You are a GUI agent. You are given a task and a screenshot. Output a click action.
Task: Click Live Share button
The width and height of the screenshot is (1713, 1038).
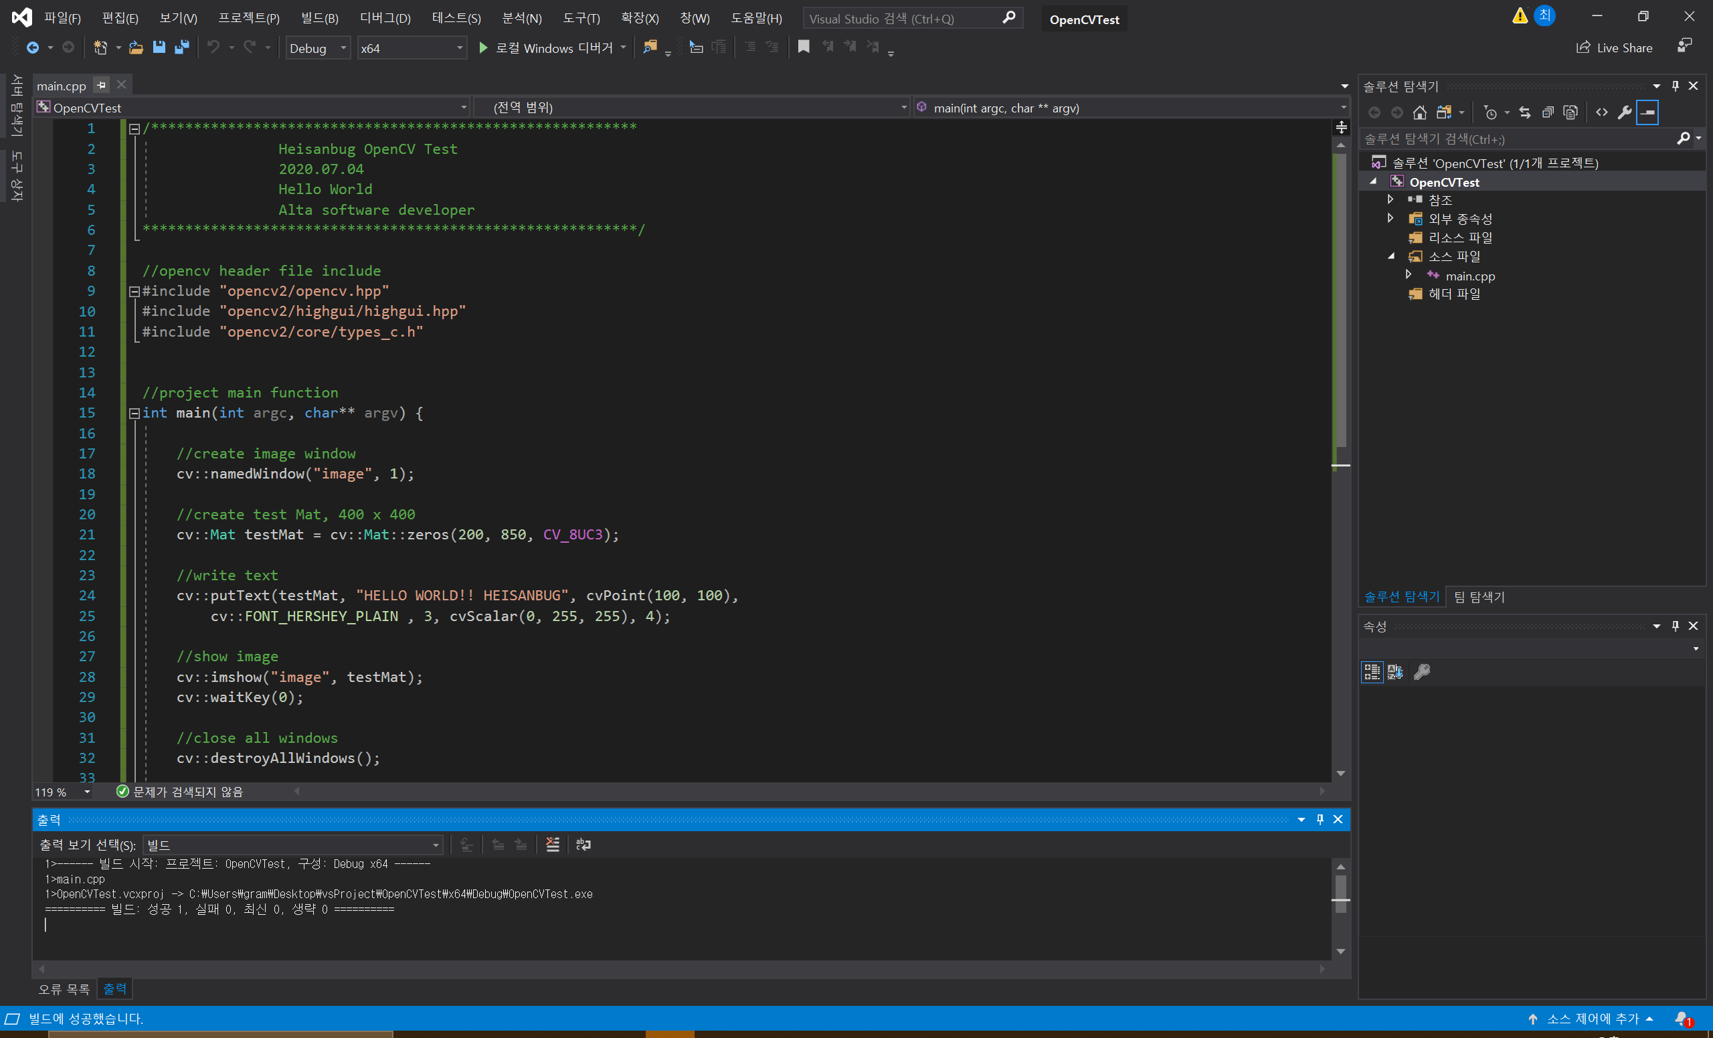[1614, 48]
